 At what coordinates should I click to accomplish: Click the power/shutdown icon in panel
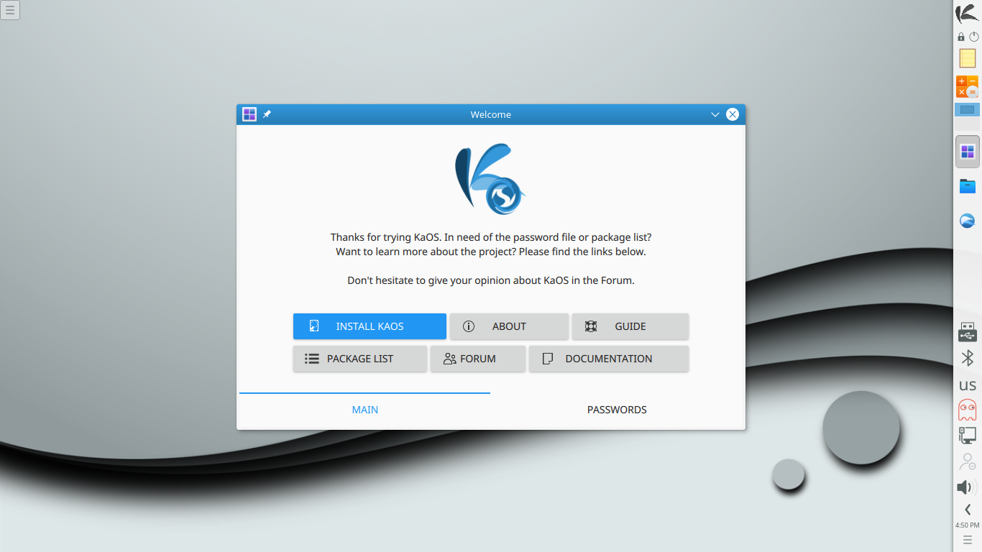coord(974,37)
